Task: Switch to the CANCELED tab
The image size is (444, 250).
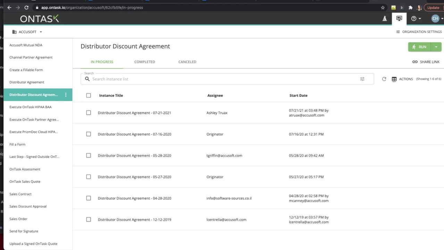Action: click(187, 62)
